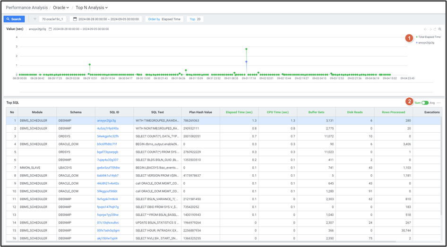Screen dimensions: 447x247
Task: Click the chart forward arrow icon
Action: pos(430,29)
